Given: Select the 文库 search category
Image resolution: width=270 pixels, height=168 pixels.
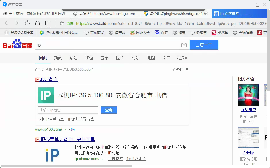Looking at the screenshot, I should coord(166,58).
